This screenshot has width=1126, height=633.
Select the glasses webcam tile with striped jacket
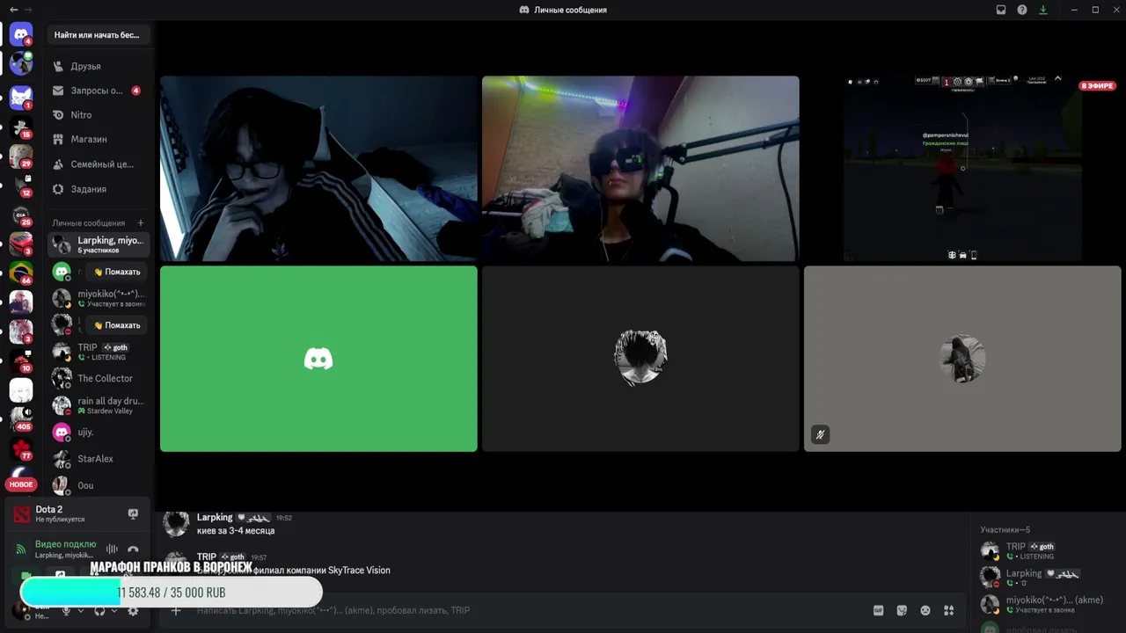pos(318,169)
